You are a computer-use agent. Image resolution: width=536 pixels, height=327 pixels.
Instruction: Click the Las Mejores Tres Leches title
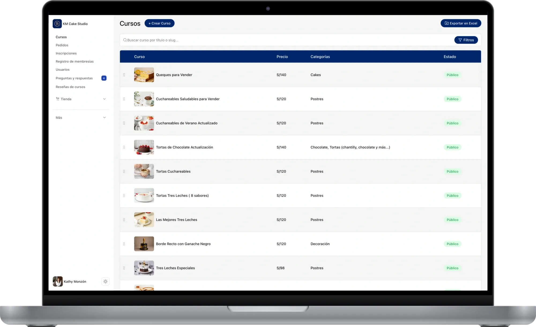[177, 220]
